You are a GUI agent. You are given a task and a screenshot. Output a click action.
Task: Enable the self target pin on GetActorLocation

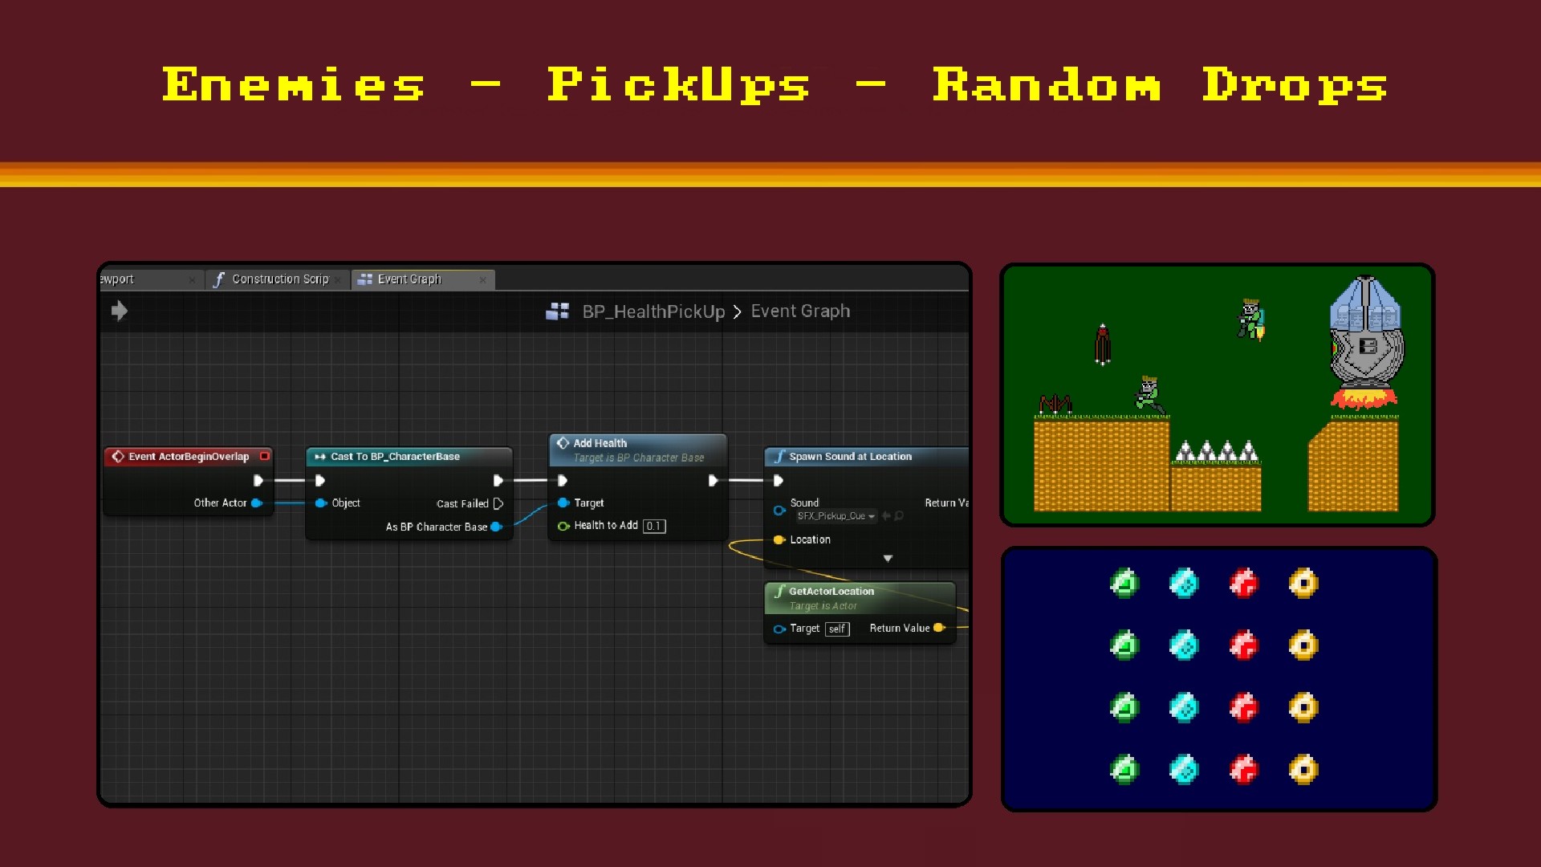coord(780,628)
